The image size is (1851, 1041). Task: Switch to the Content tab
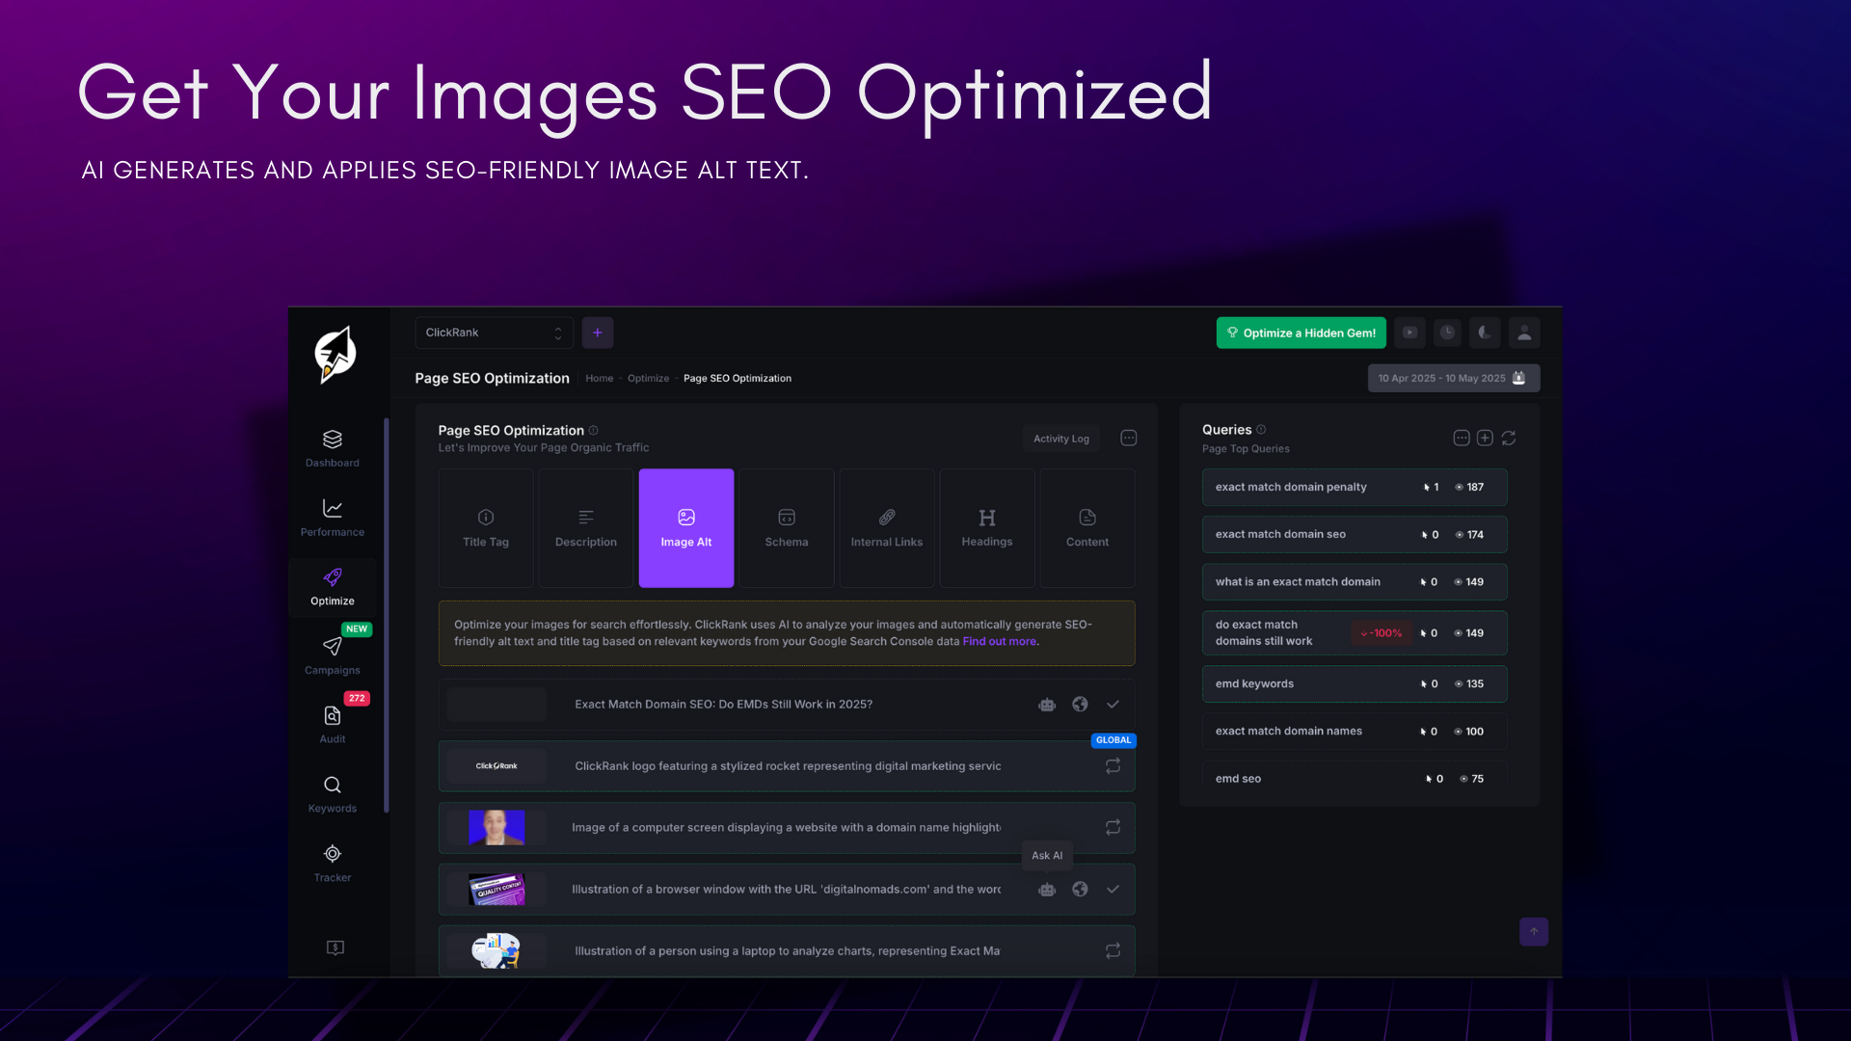click(x=1087, y=528)
